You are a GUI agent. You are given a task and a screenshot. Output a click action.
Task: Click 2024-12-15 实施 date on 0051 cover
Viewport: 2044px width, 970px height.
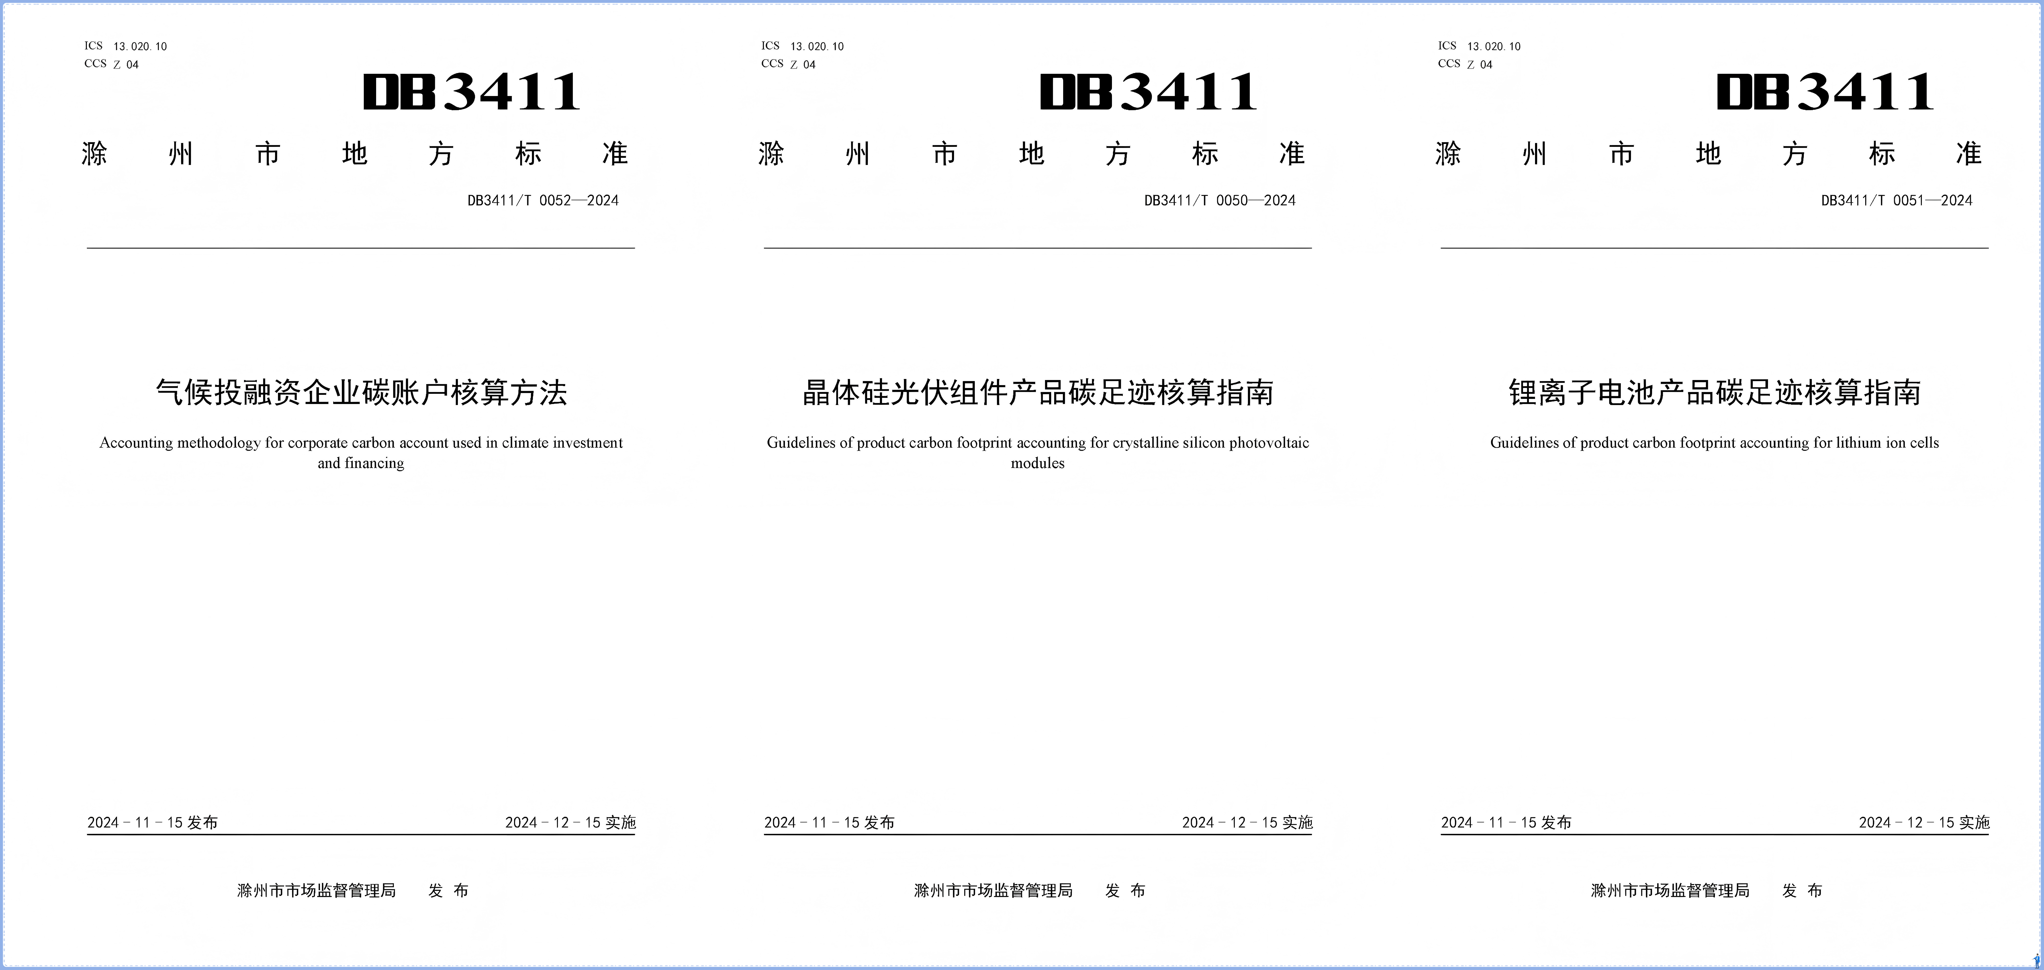1924,822
